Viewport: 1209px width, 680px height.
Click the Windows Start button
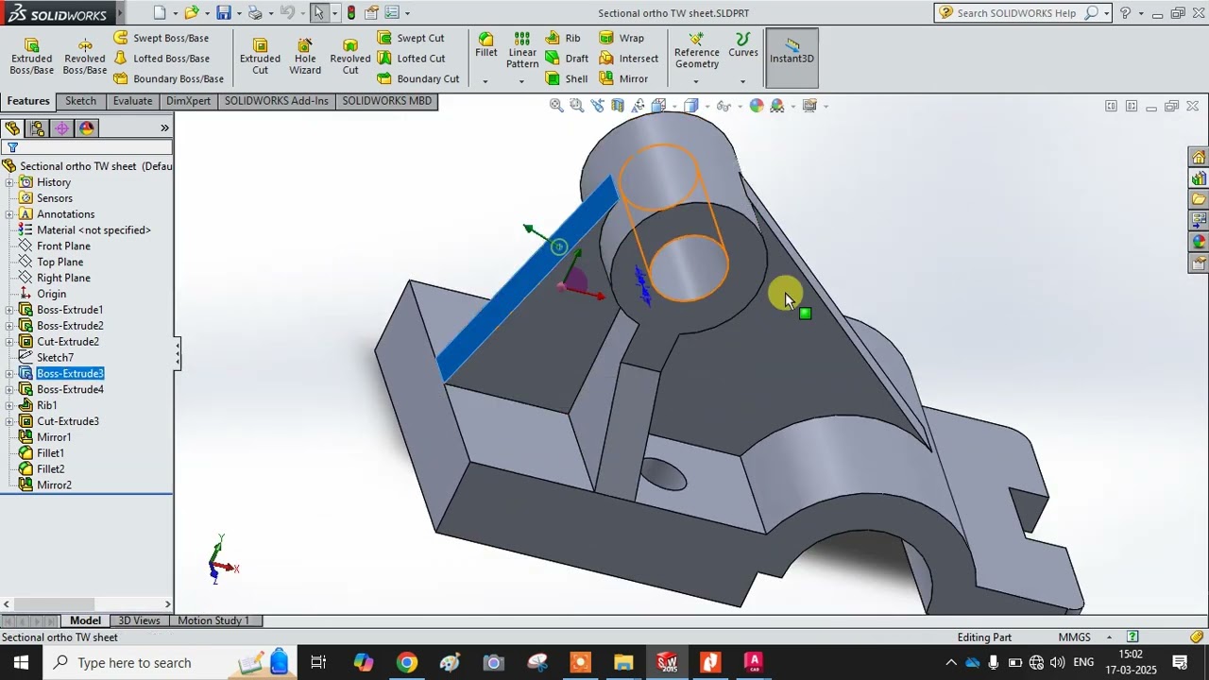tap(21, 662)
